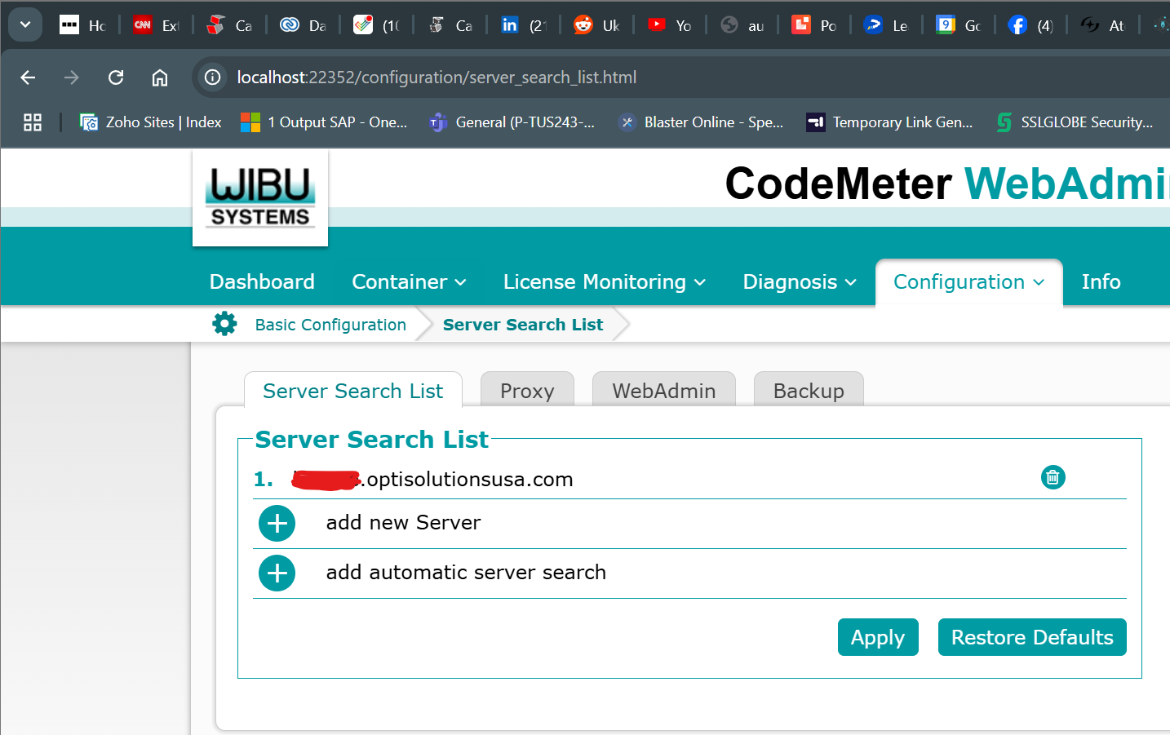Click the Restore Defaults button
Image resolution: width=1170 pixels, height=735 pixels.
pyautogui.click(x=1032, y=637)
